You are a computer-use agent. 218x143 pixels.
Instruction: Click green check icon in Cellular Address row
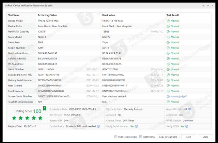[x=168, y=59]
